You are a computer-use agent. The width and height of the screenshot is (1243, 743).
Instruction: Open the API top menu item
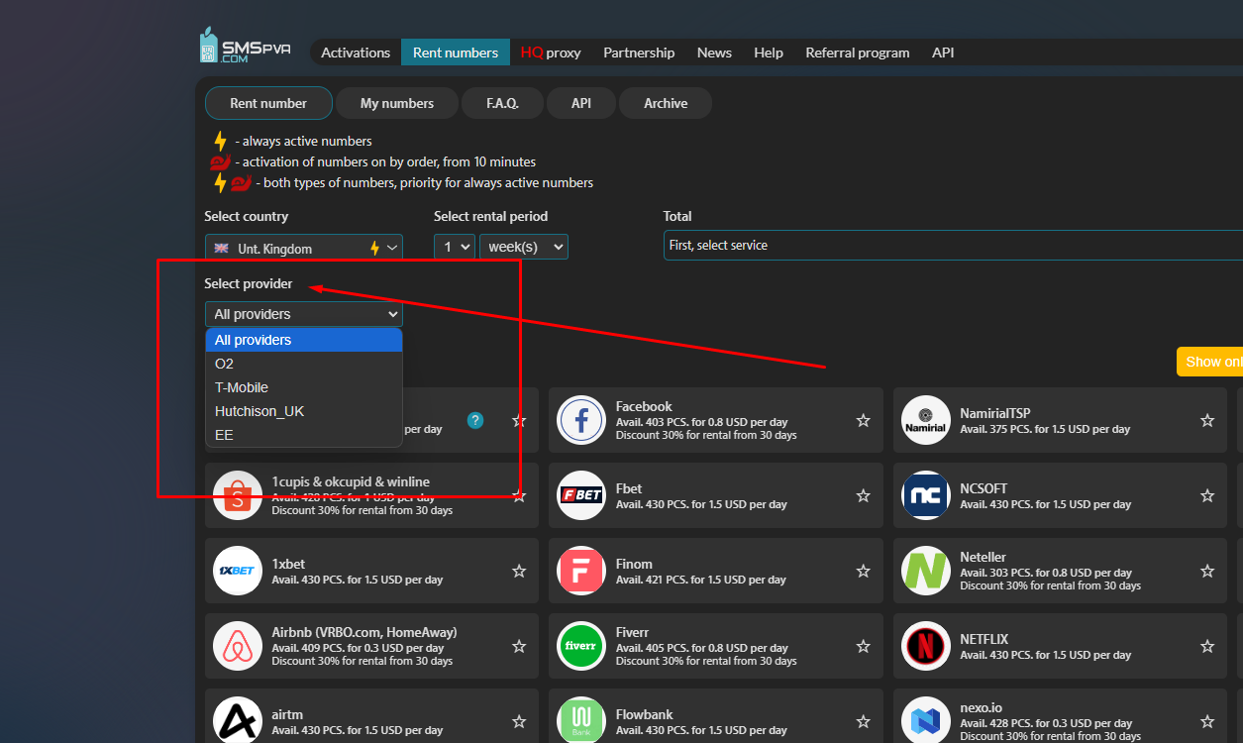(x=943, y=53)
